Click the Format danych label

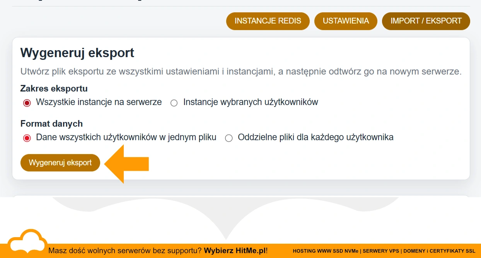[51, 124]
